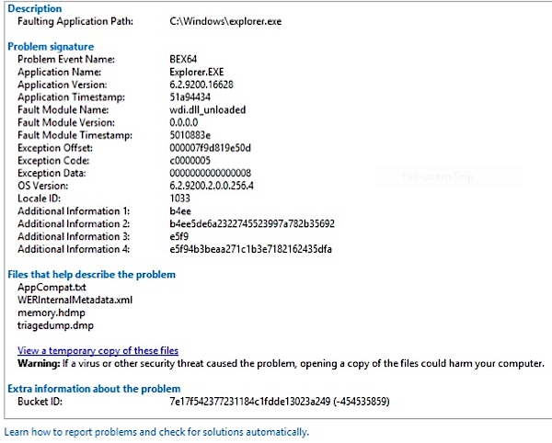Click fault module name wdi.dll_unloaded
This screenshot has width=552, height=443.
click(x=207, y=109)
